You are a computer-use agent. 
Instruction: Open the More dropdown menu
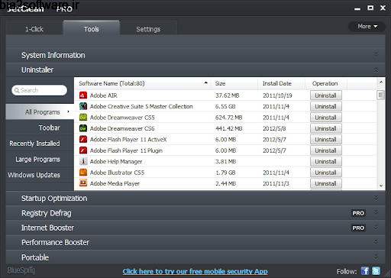click(367, 27)
